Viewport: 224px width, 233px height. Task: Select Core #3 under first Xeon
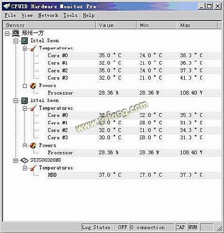pyautogui.click(x=58, y=78)
